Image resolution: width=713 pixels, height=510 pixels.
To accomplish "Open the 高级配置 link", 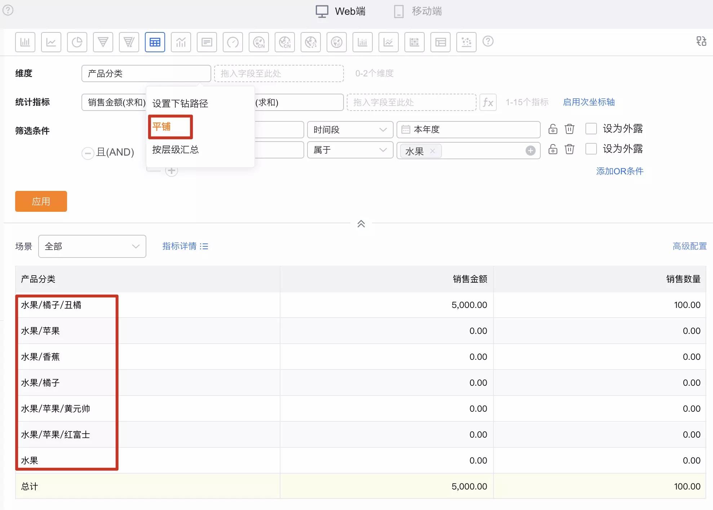I will coord(690,246).
